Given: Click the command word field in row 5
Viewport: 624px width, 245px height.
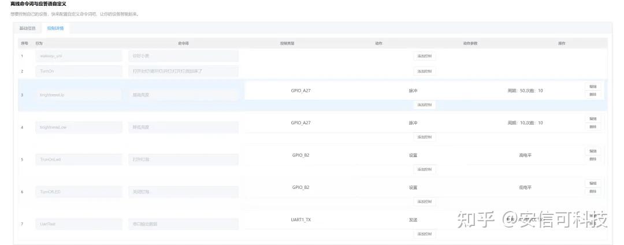Looking at the screenshot, I should pos(184,159).
